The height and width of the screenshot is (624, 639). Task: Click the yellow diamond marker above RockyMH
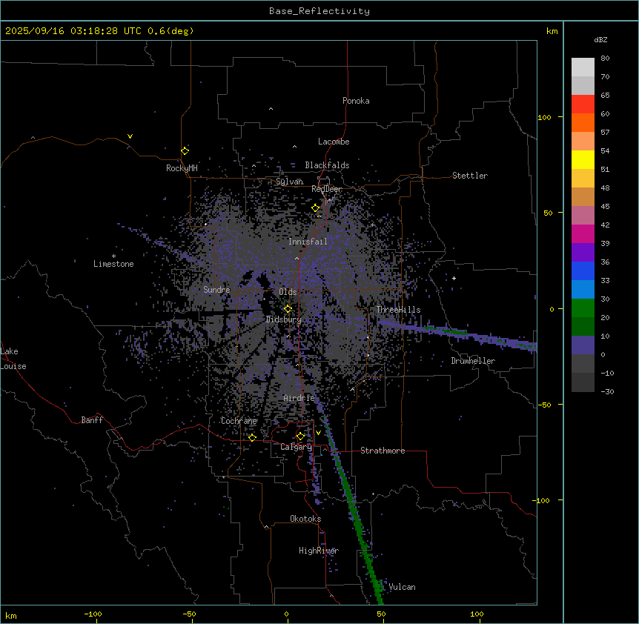(x=185, y=150)
